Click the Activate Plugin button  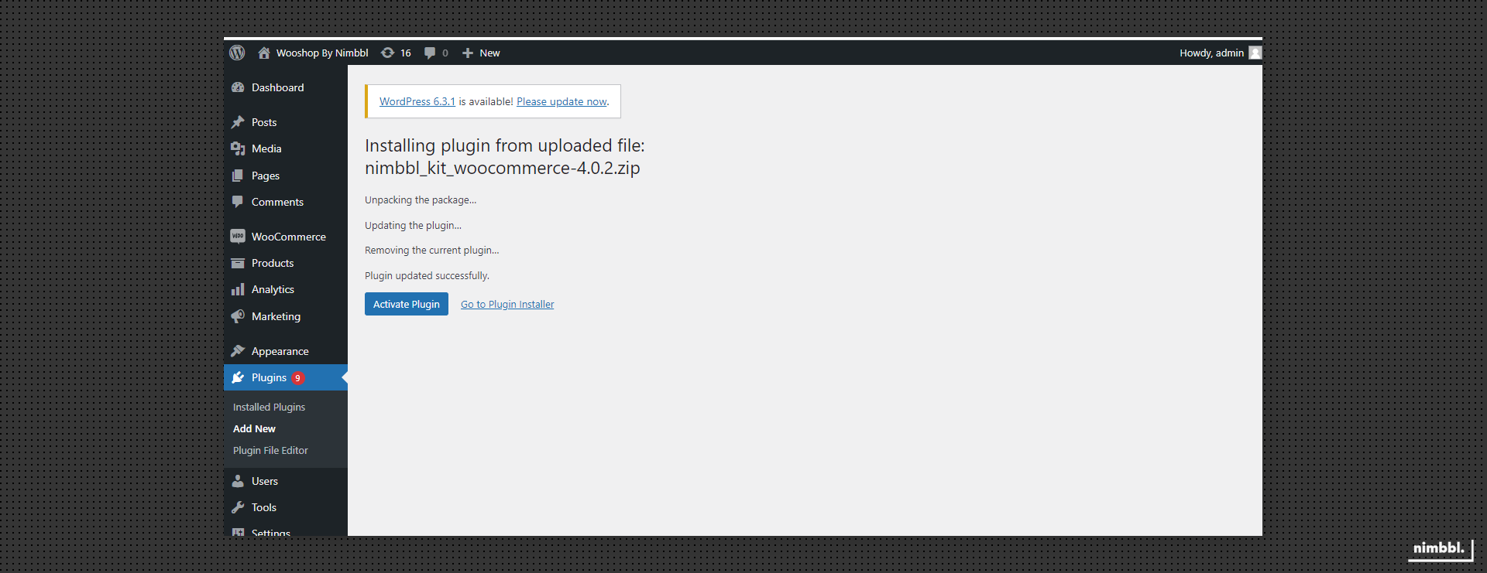click(x=407, y=304)
